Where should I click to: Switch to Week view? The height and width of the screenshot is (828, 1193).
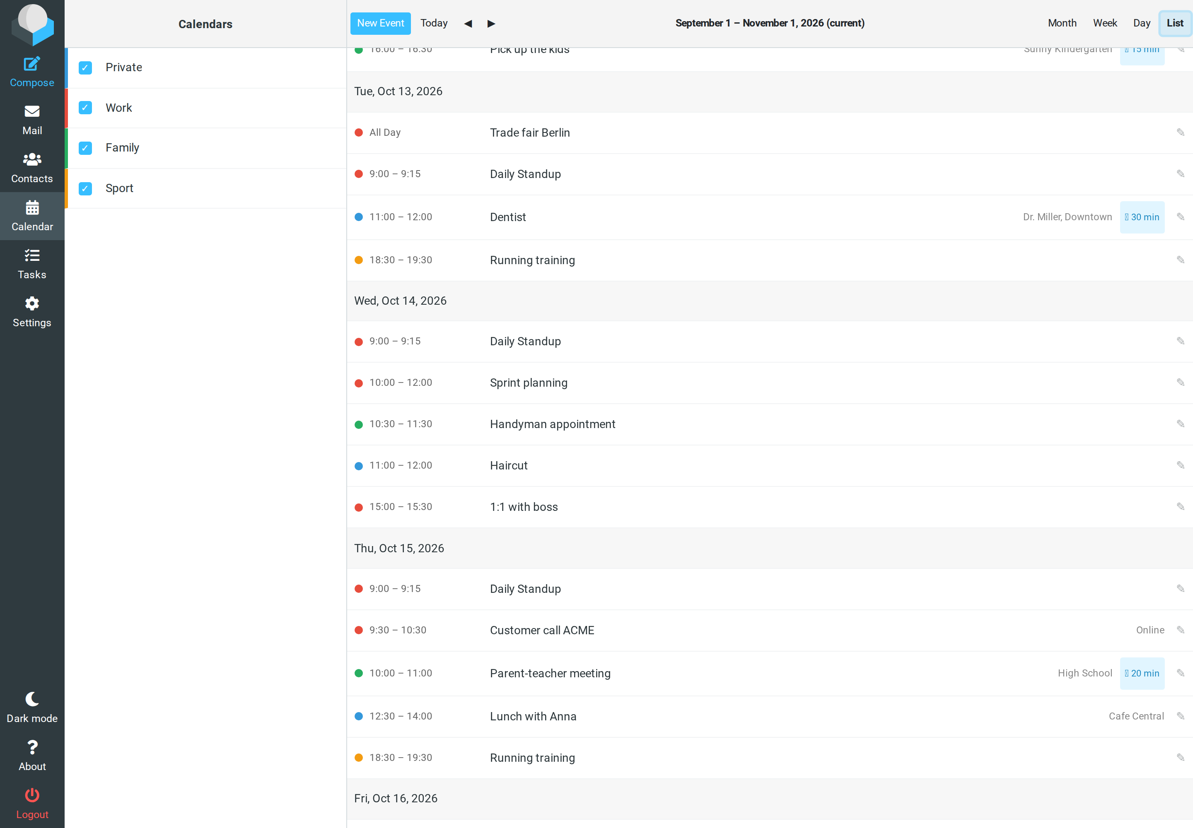(x=1105, y=23)
